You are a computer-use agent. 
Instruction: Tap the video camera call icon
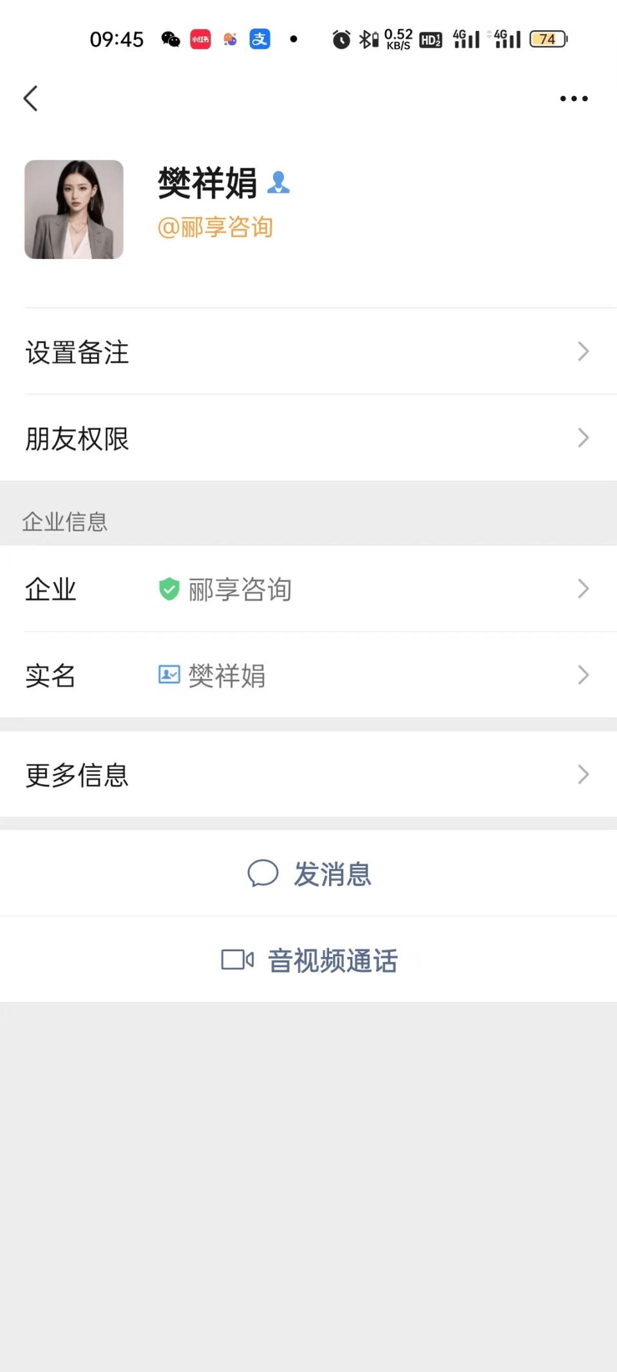point(237,960)
